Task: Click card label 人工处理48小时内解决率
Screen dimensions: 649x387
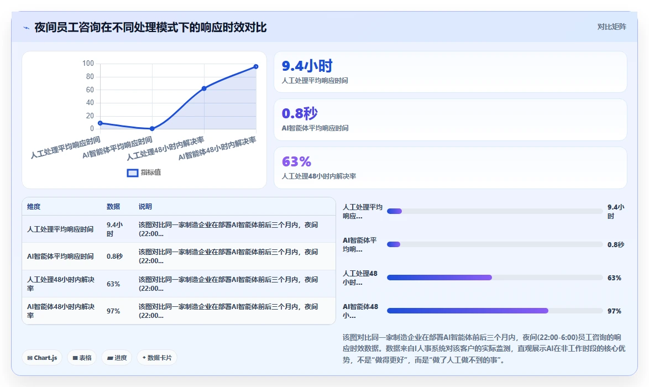Action: coord(319,176)
